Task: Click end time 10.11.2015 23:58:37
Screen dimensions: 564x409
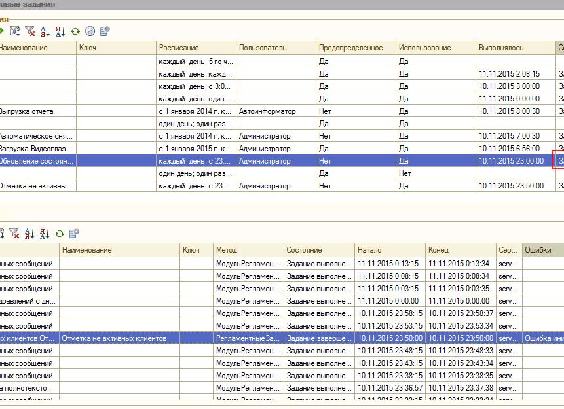Action: (461, 313)
